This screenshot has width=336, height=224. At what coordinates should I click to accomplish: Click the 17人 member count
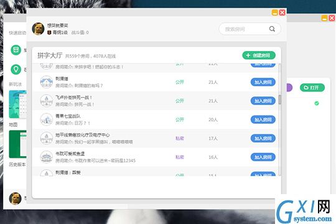pyautogui.click(x=213, y=138)
